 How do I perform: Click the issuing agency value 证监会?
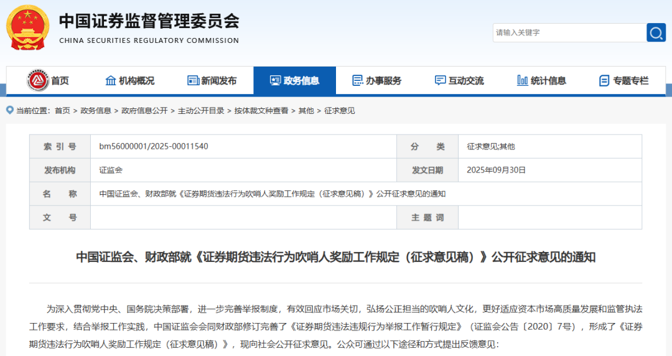pos(111,171)
